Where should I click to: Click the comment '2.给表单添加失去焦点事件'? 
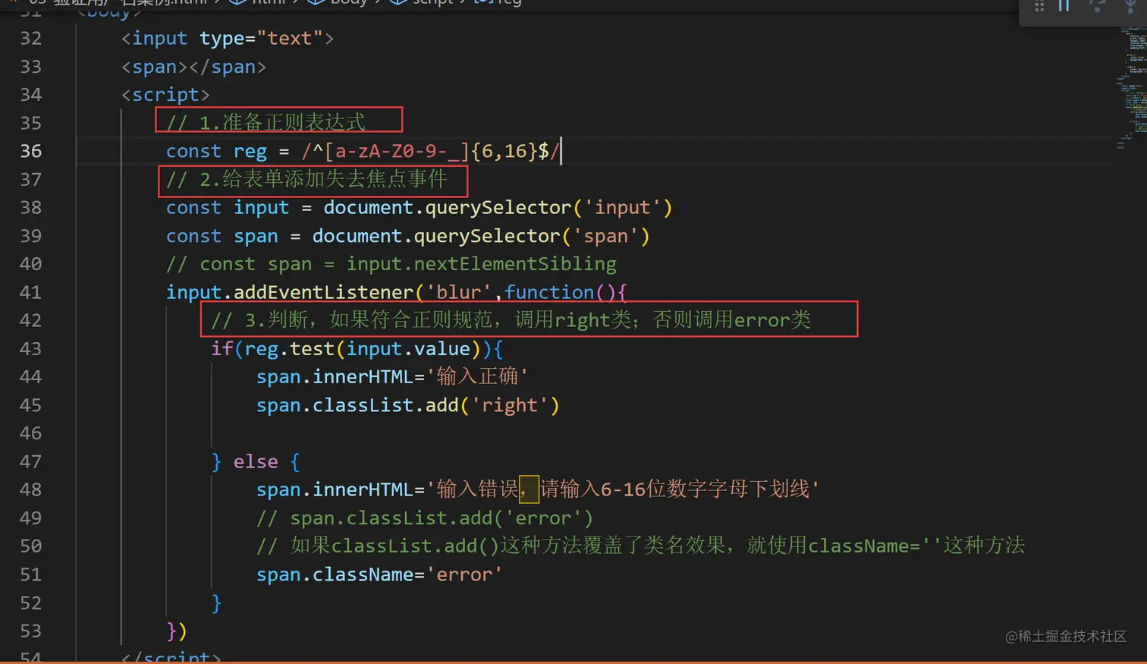click(x=306, y=179)
